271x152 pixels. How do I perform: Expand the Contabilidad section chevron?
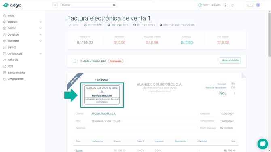[40, 54]
